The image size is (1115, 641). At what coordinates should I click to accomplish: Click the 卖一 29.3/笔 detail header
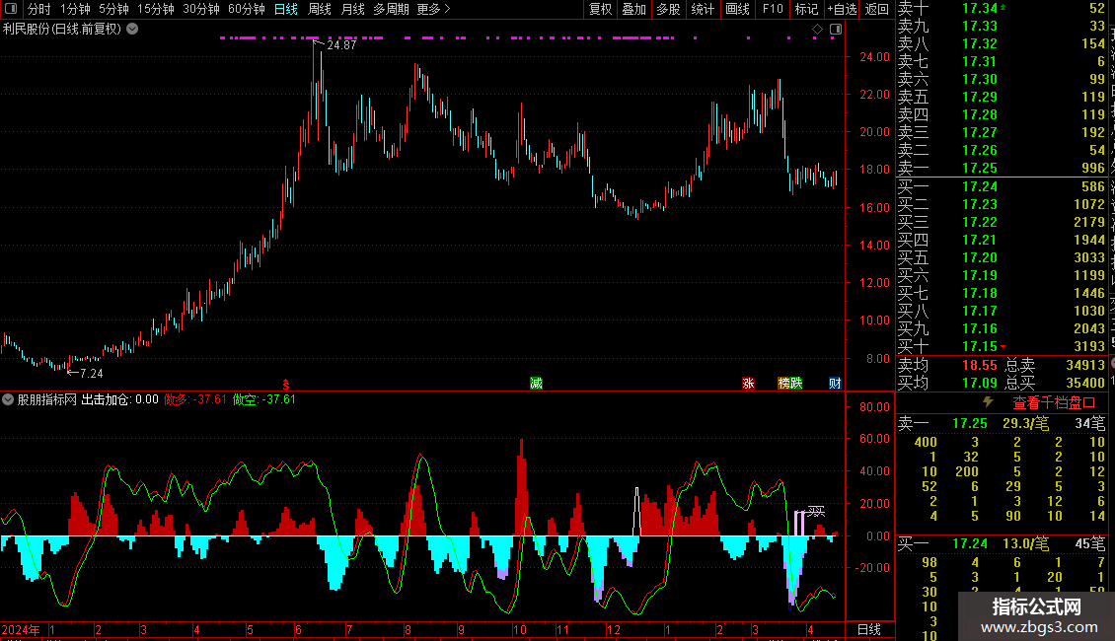(1002, 423)
